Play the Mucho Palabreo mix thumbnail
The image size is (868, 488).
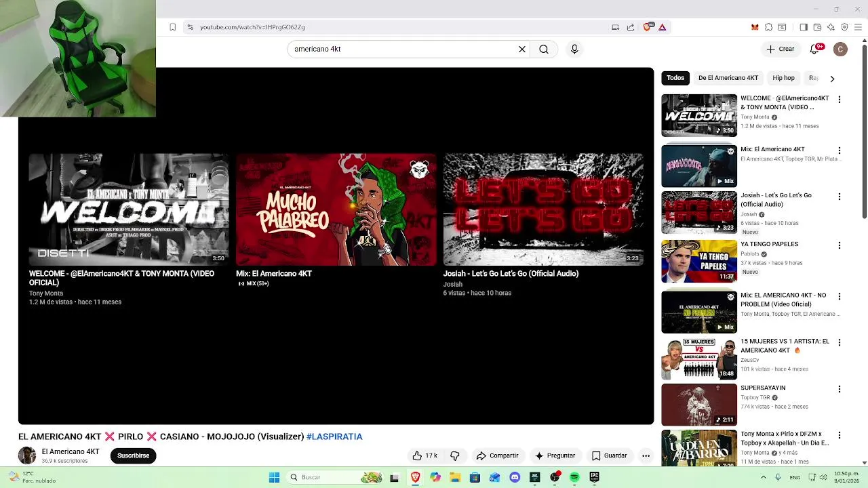click(336, 209)
